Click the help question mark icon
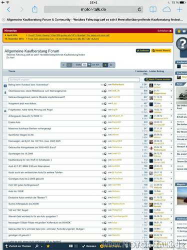This screenshot has width=187, height=250. click(183, 44)
